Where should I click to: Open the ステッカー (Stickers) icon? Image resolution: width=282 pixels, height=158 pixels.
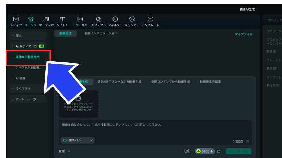point(132,19)
